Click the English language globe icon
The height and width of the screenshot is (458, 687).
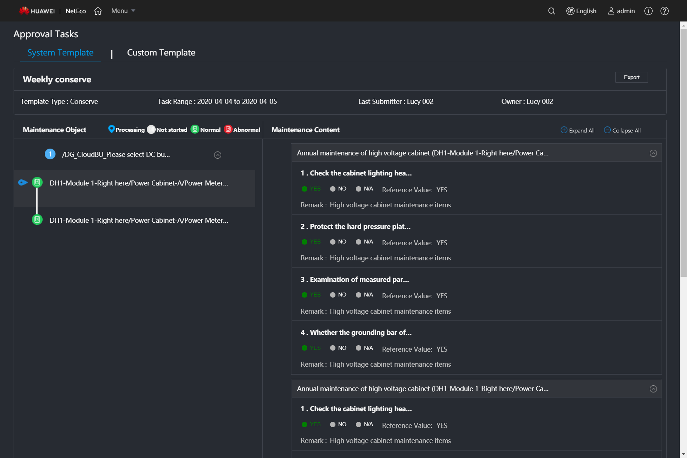(570, 11)
